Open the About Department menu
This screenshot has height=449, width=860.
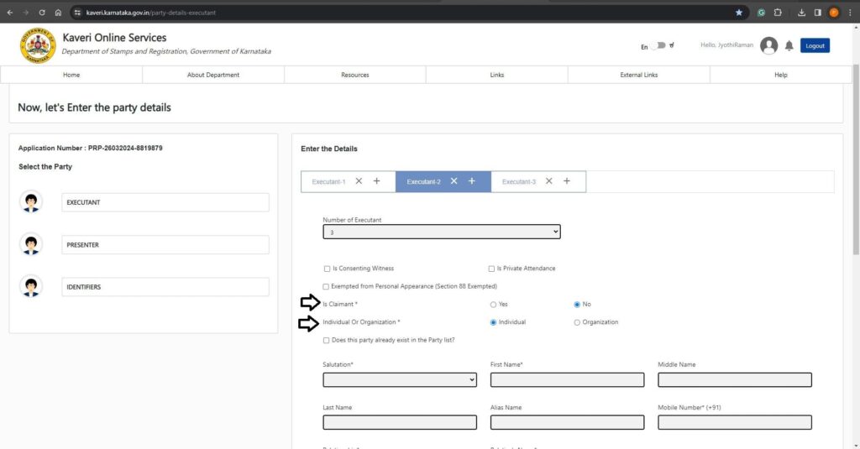[x=212, y=75]
